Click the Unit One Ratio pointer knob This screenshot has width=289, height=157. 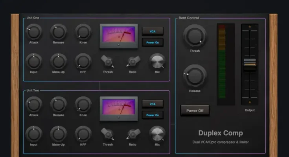[x=132, y=62]
